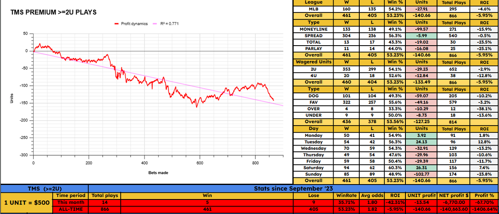Select the all-time profit percent -1406.64%
This screenshot has width=499, height=214.
point(485,209)
